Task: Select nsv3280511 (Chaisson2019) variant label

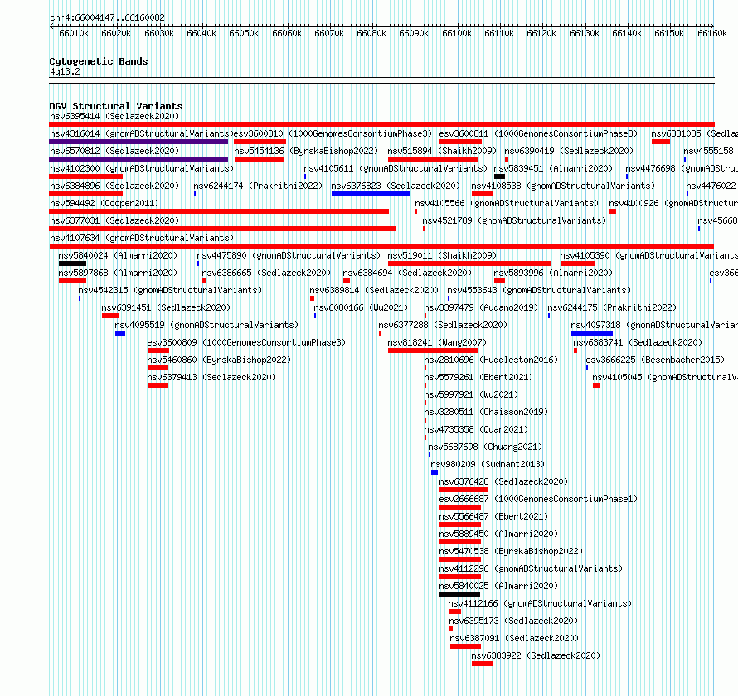Action: coord(486,412)
